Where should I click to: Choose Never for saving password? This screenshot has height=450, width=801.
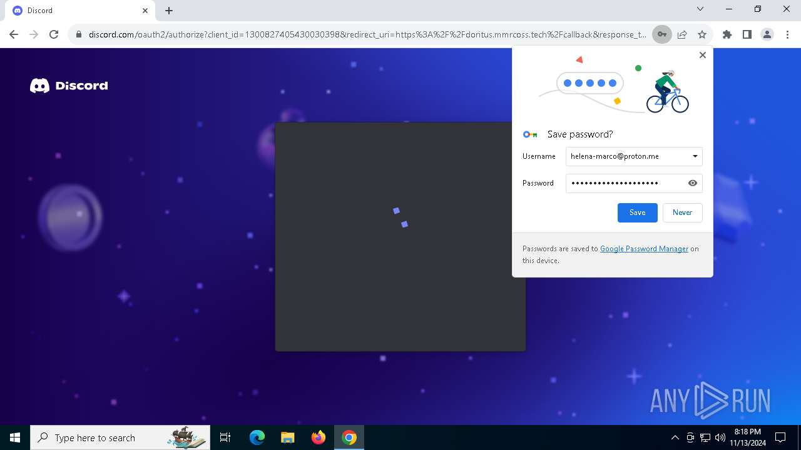(682, 212)
